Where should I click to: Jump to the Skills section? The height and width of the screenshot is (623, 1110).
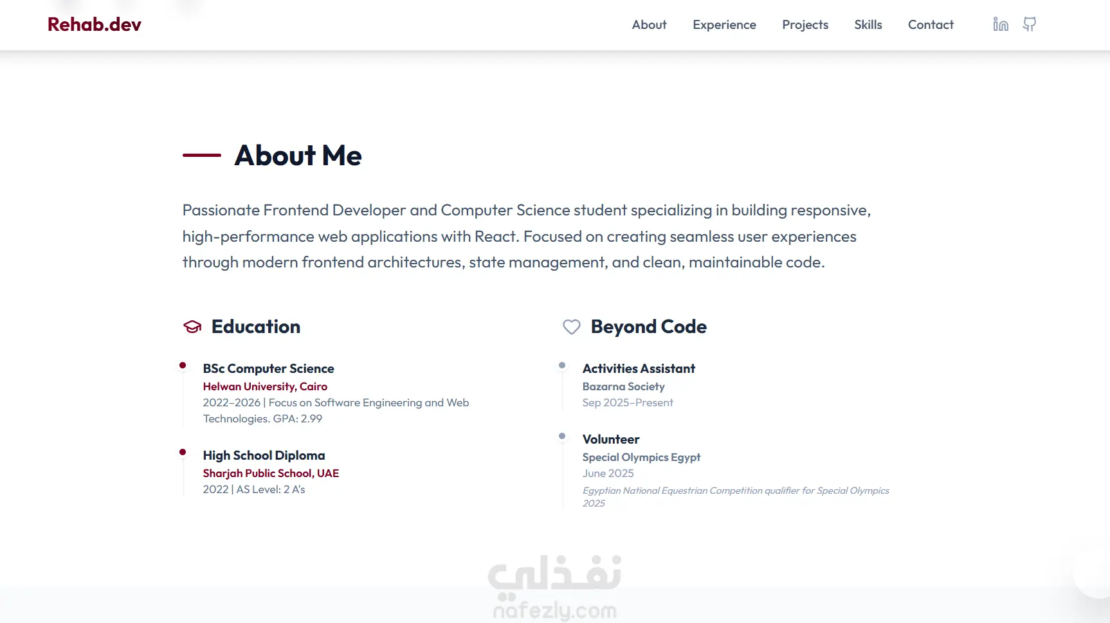coord(868,24)
